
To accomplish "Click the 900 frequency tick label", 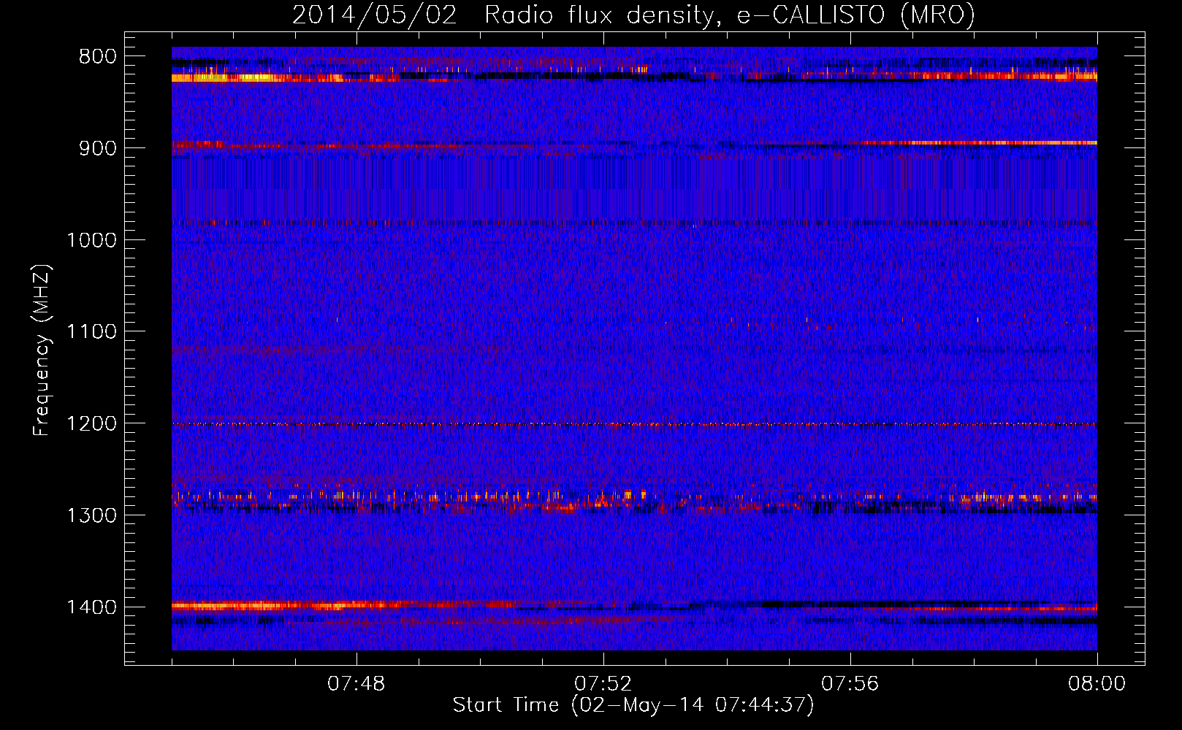I will click(96, 148).
